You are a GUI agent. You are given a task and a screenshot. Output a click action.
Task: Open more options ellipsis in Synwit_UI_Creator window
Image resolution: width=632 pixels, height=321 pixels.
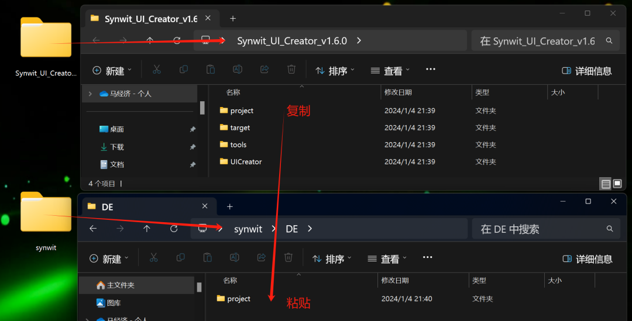point(431,69)
